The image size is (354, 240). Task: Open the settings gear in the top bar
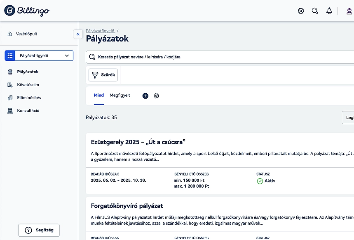pos(301,11)
